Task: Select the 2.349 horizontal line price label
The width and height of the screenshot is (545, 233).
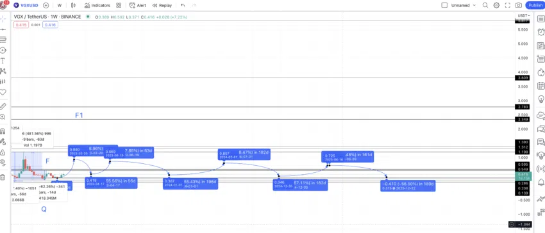Action: pos(523,120)
